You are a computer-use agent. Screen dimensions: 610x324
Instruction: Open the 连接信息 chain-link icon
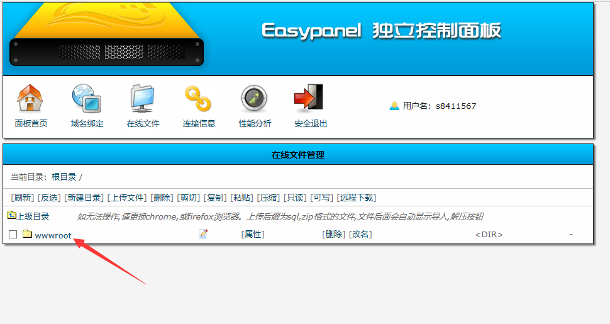(x=198, y=99)
